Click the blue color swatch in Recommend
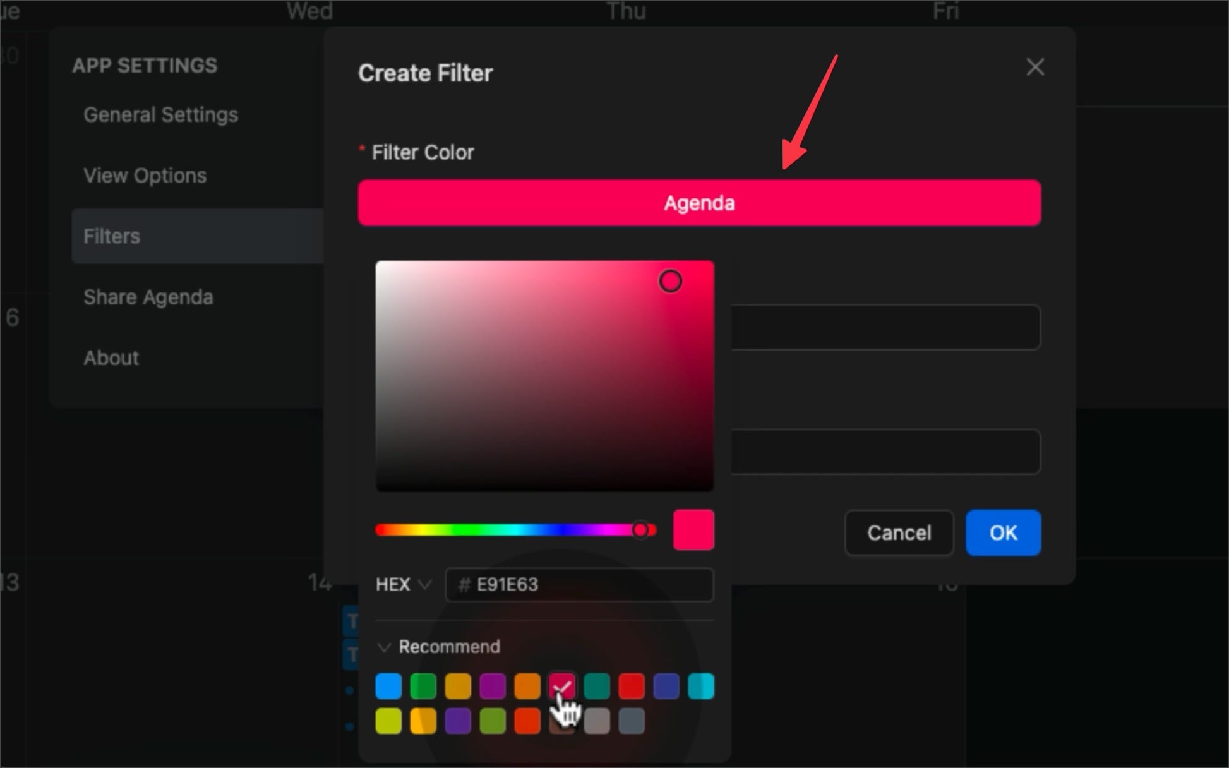Screen dimensions: 1229x768 (387, 686)
